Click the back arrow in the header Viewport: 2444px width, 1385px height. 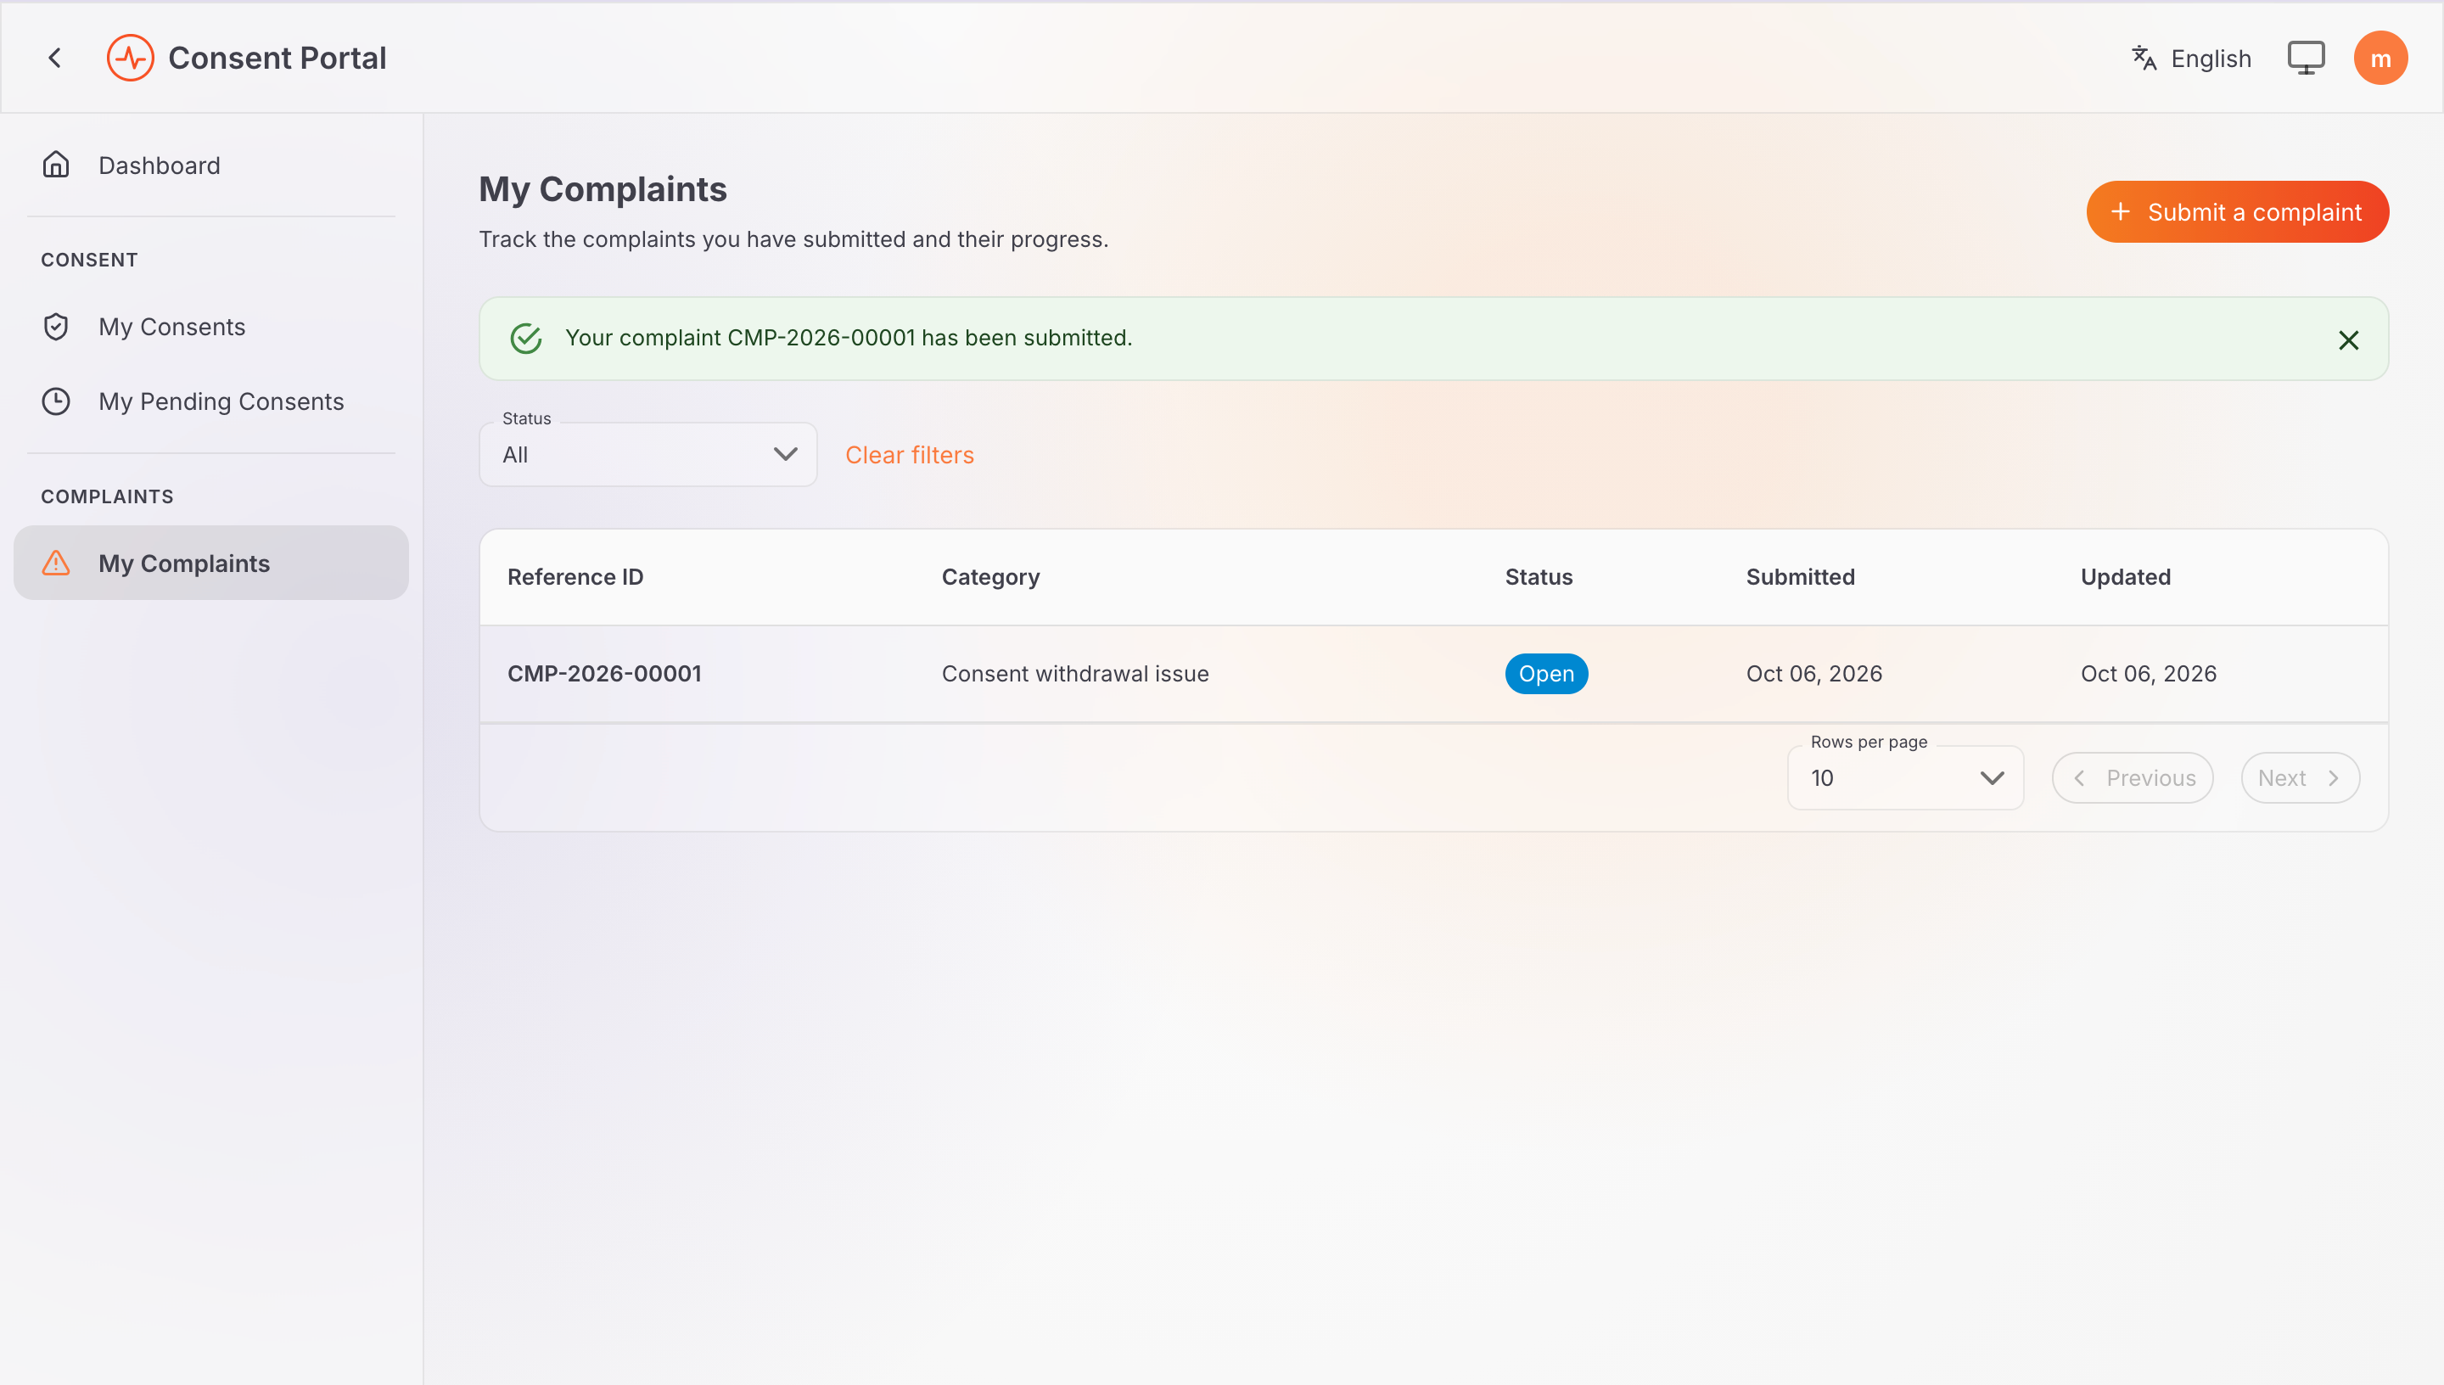point(55,58)
